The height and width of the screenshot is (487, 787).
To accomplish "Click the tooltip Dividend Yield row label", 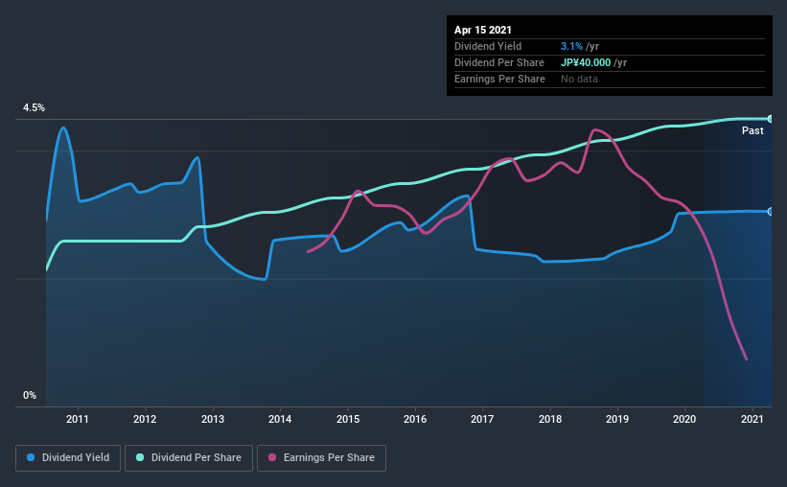I will [488, 46].
